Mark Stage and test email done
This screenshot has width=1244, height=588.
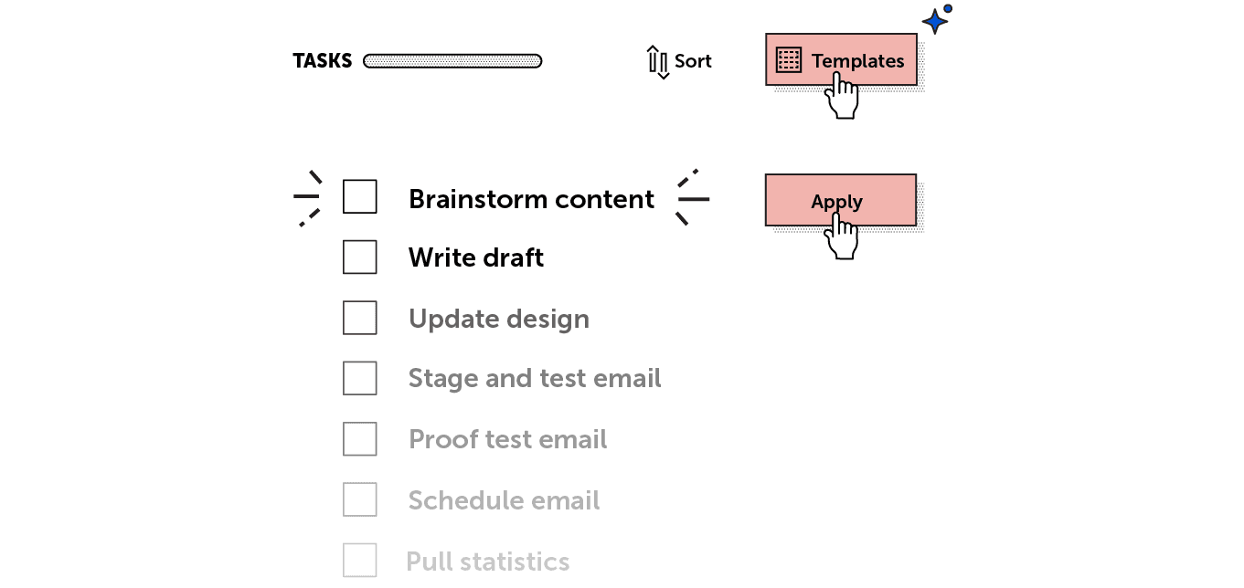tap(360, 378)
